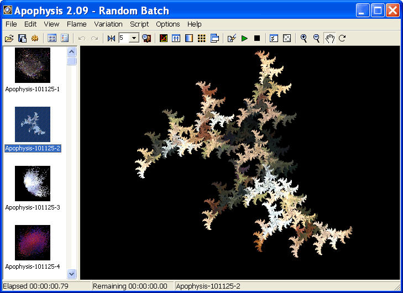Viewport: 403px width, 293px height.
Task: Open the Variation menu
Action: coord(108,24)
